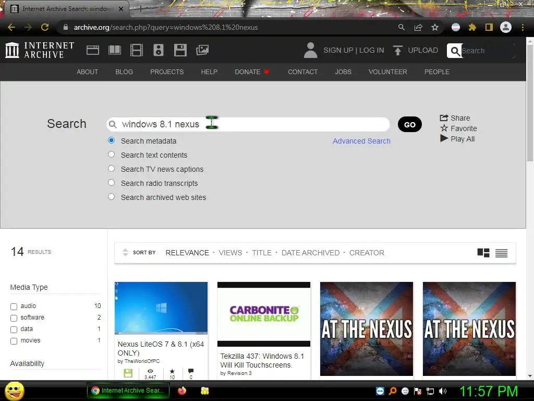Image resolution: width=534 pixels, height=401 pixels.
Task: Open the Software floppy-disk icon
Action: (180, 50)
